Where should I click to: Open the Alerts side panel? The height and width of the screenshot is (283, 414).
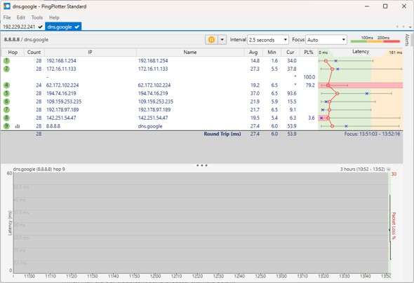[407, 40]
